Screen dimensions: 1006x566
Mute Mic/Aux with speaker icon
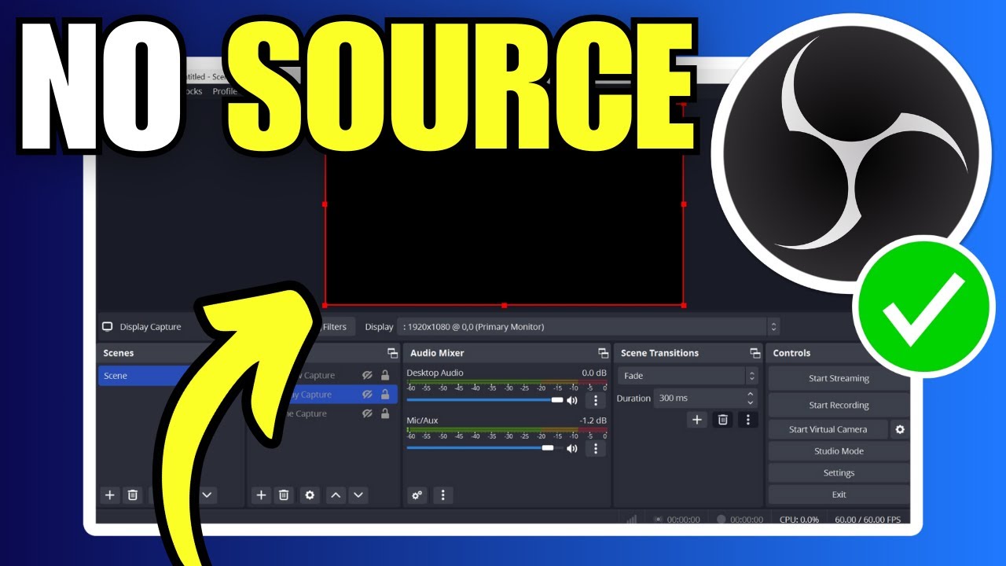[572, 448]
